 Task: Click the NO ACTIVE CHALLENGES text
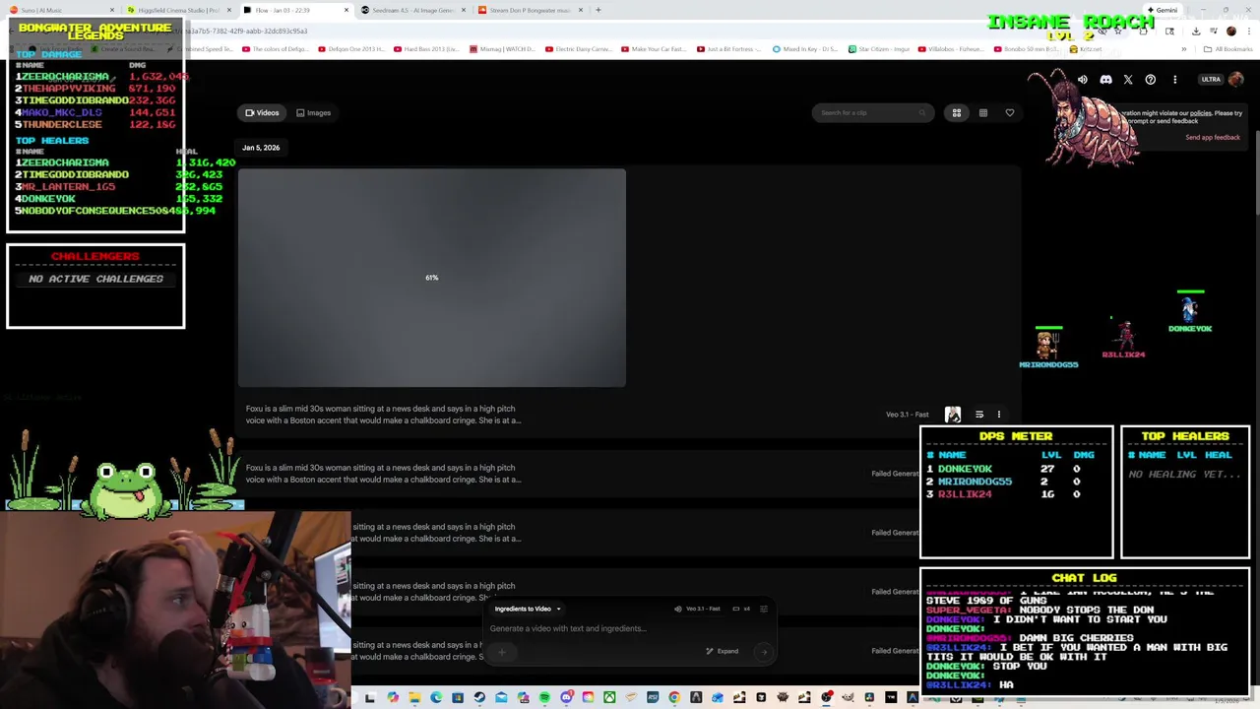tap(95, 279)
